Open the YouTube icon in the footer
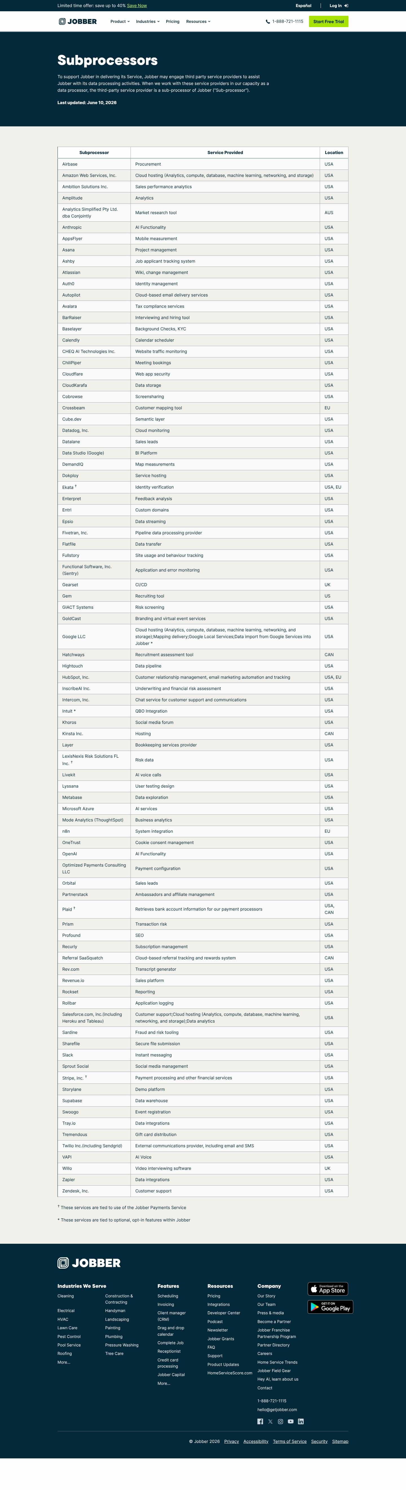The width and height of the screenshot is (406, 1490). tap(290, 1421)
